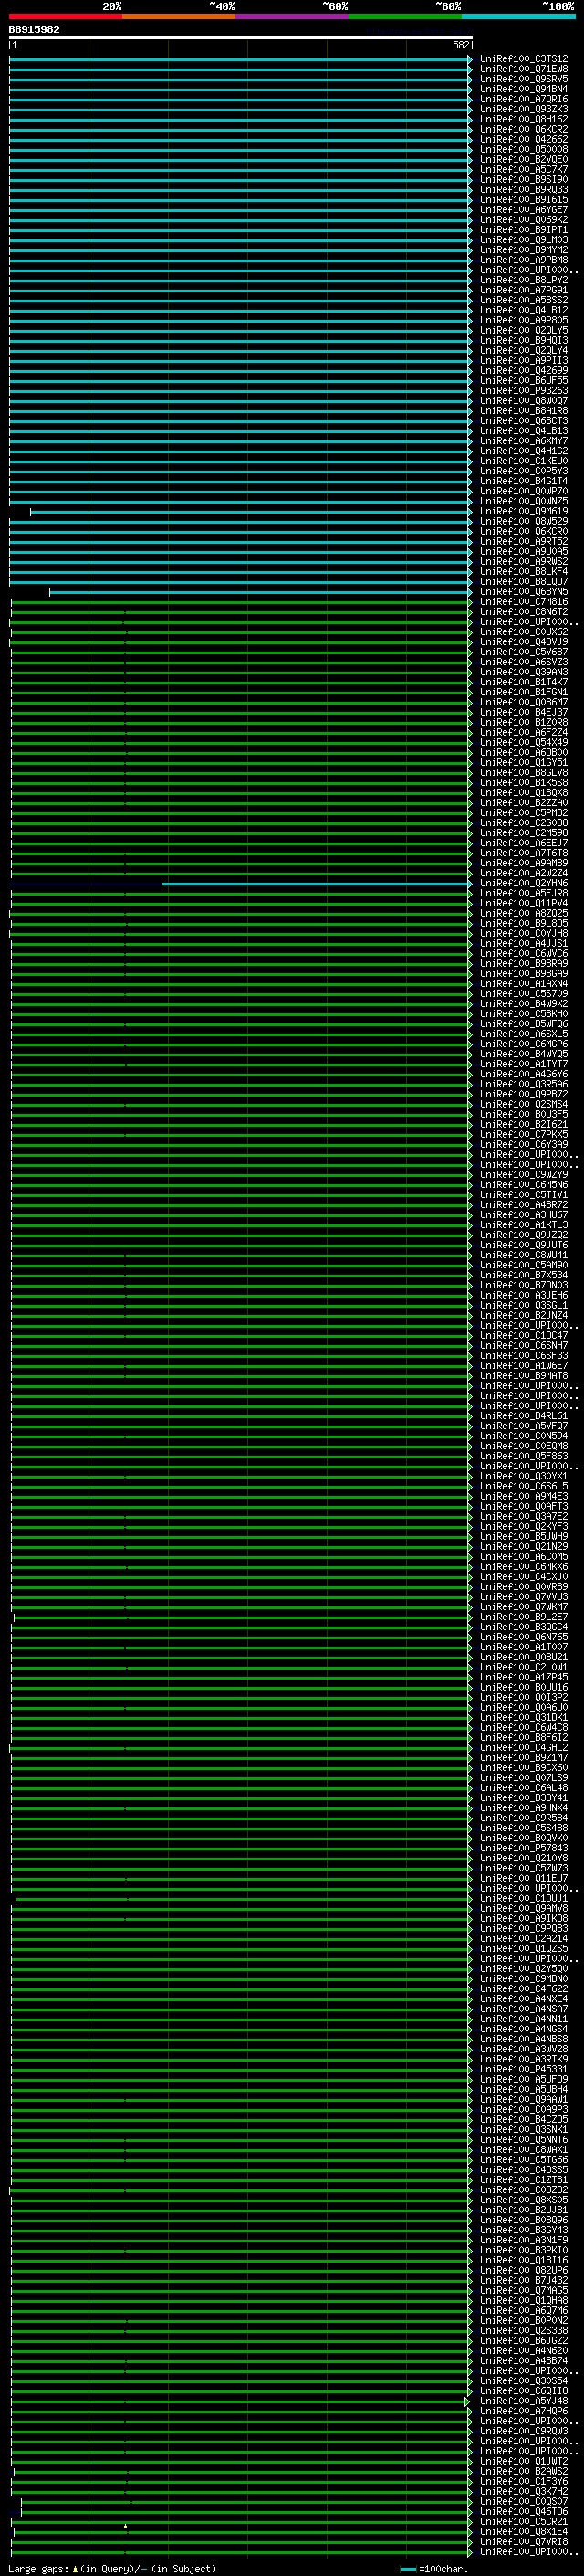Image resolution: width=584 pixels, height=2576 pixels.
Task: Select label UniRef100_Q6N765
Action: point(523,1637)
